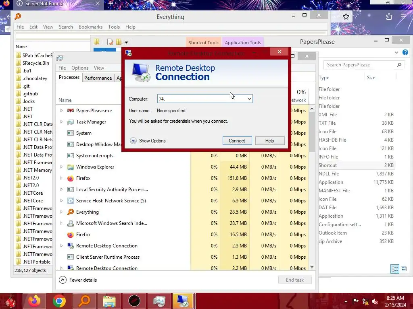Image resolution: width=413 pixels, height=309 pixels.
Task: Click Properties icon in Explorer quick toolbar
Action: [110, 42]
